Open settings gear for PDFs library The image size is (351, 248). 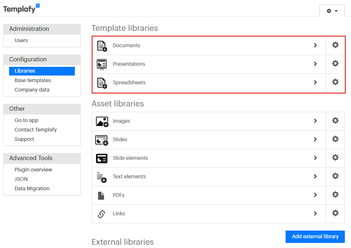(335, 195)
